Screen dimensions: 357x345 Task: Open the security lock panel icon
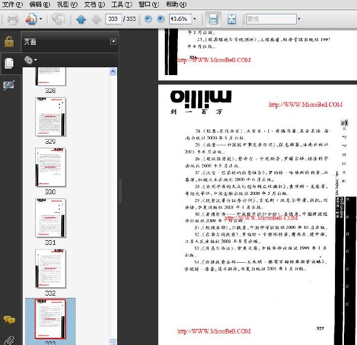pos(9,42)
